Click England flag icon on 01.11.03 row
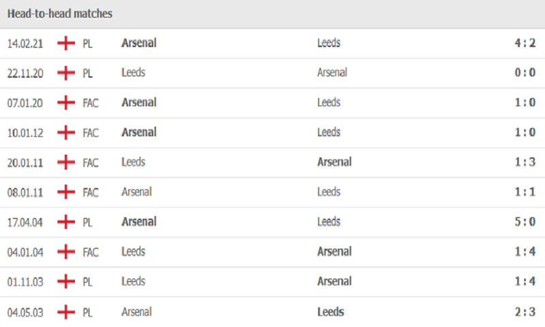 66,281
